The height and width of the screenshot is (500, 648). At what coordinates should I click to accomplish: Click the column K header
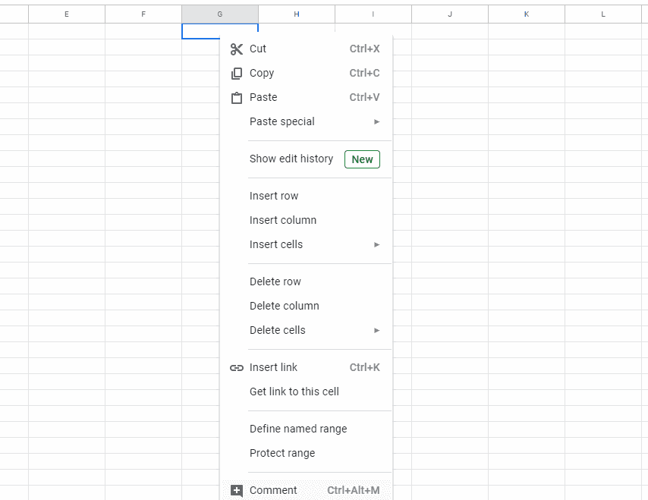527,14
